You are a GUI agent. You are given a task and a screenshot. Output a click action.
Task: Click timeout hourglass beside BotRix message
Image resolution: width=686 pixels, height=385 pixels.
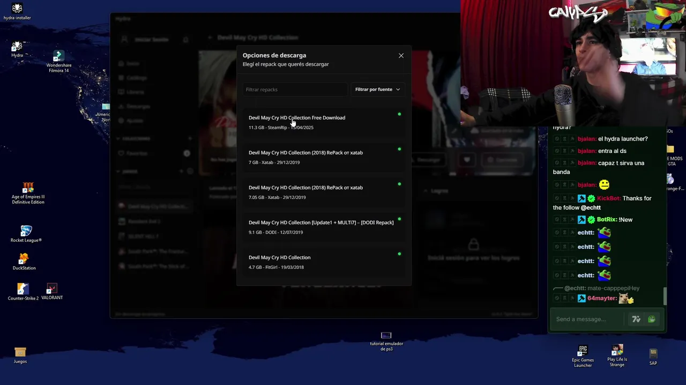click(x=564, y=220)
